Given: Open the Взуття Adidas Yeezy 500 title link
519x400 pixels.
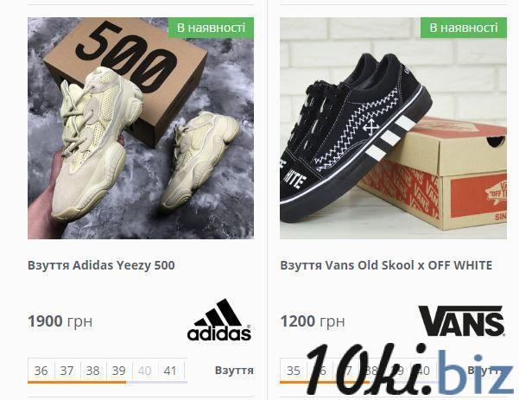Looking at the screenshot, I should click(x=101, y=265).
